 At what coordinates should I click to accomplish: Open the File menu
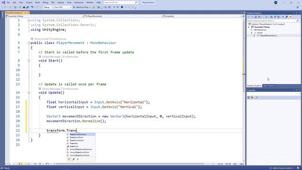(x=8, y=2)
